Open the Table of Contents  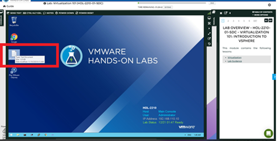262,12
